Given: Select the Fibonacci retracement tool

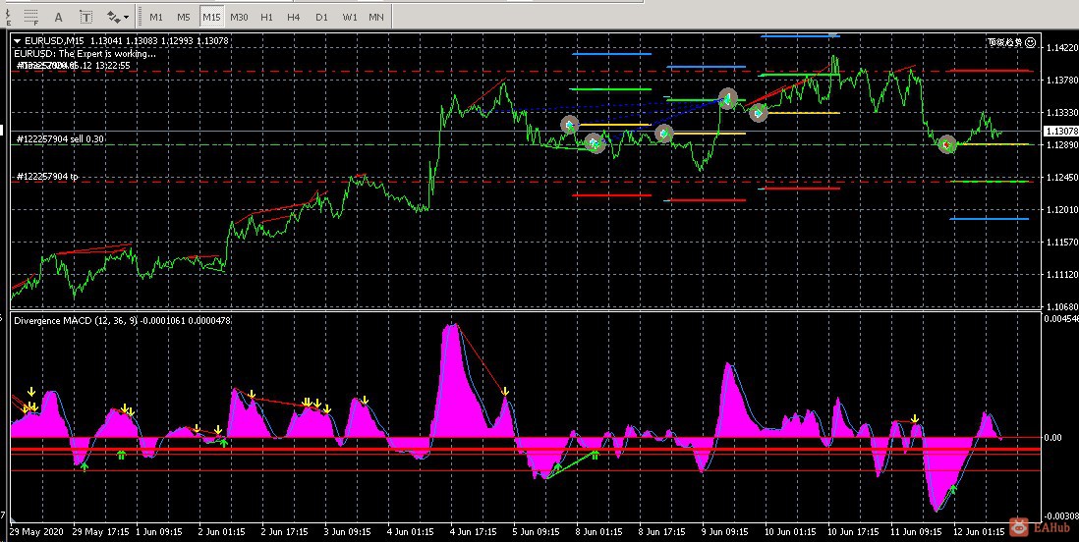Looking at the screenshot, I should [28, 16].
